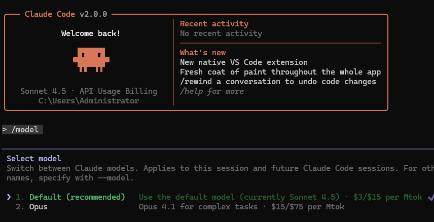This screenshot has height=222, width=434.
Task: Click the /rewind conversation changelog line
Action: pyautogui.click(x=278, y=82)
